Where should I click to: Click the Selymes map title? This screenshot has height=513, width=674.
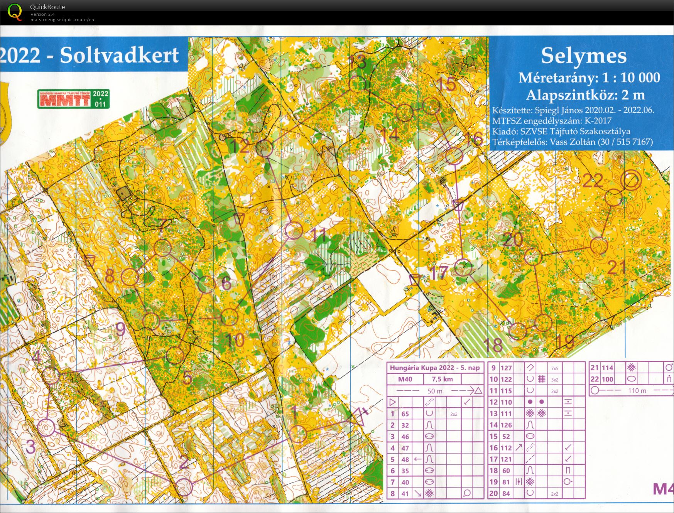(x=583, y=56)
